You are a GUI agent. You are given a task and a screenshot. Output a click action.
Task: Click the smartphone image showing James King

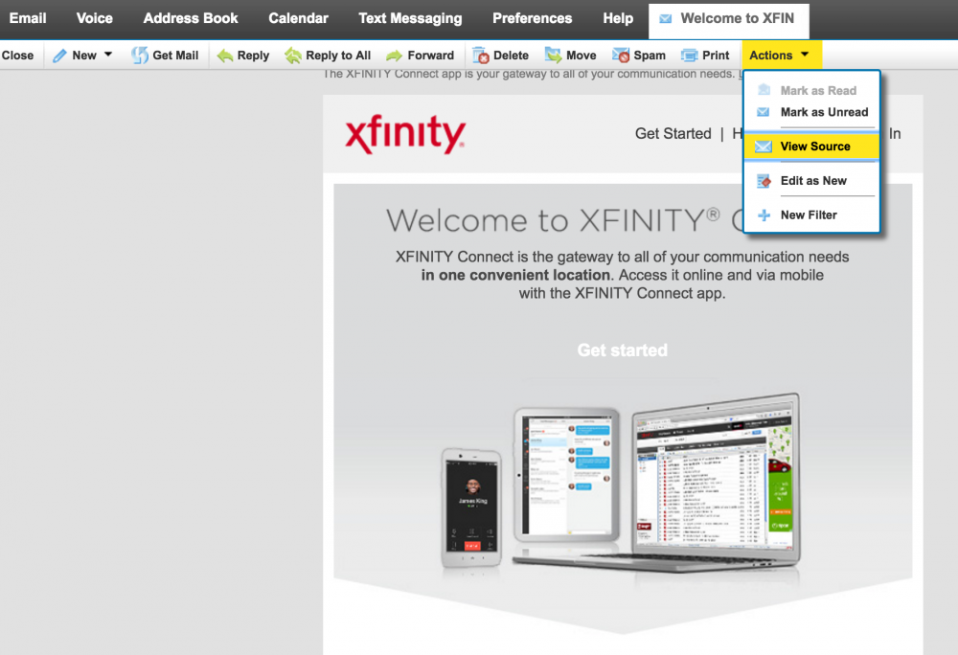pyautogui.click(x=471, y=508)
